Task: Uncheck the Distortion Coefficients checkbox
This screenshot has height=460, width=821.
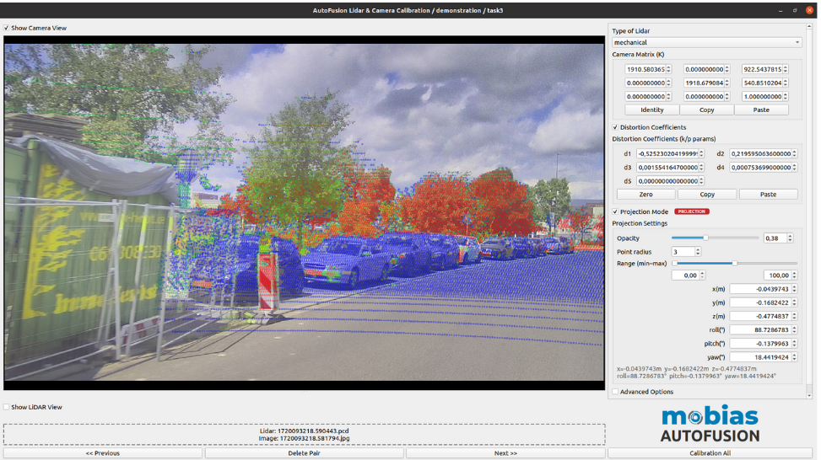Action: click(615, 127)
